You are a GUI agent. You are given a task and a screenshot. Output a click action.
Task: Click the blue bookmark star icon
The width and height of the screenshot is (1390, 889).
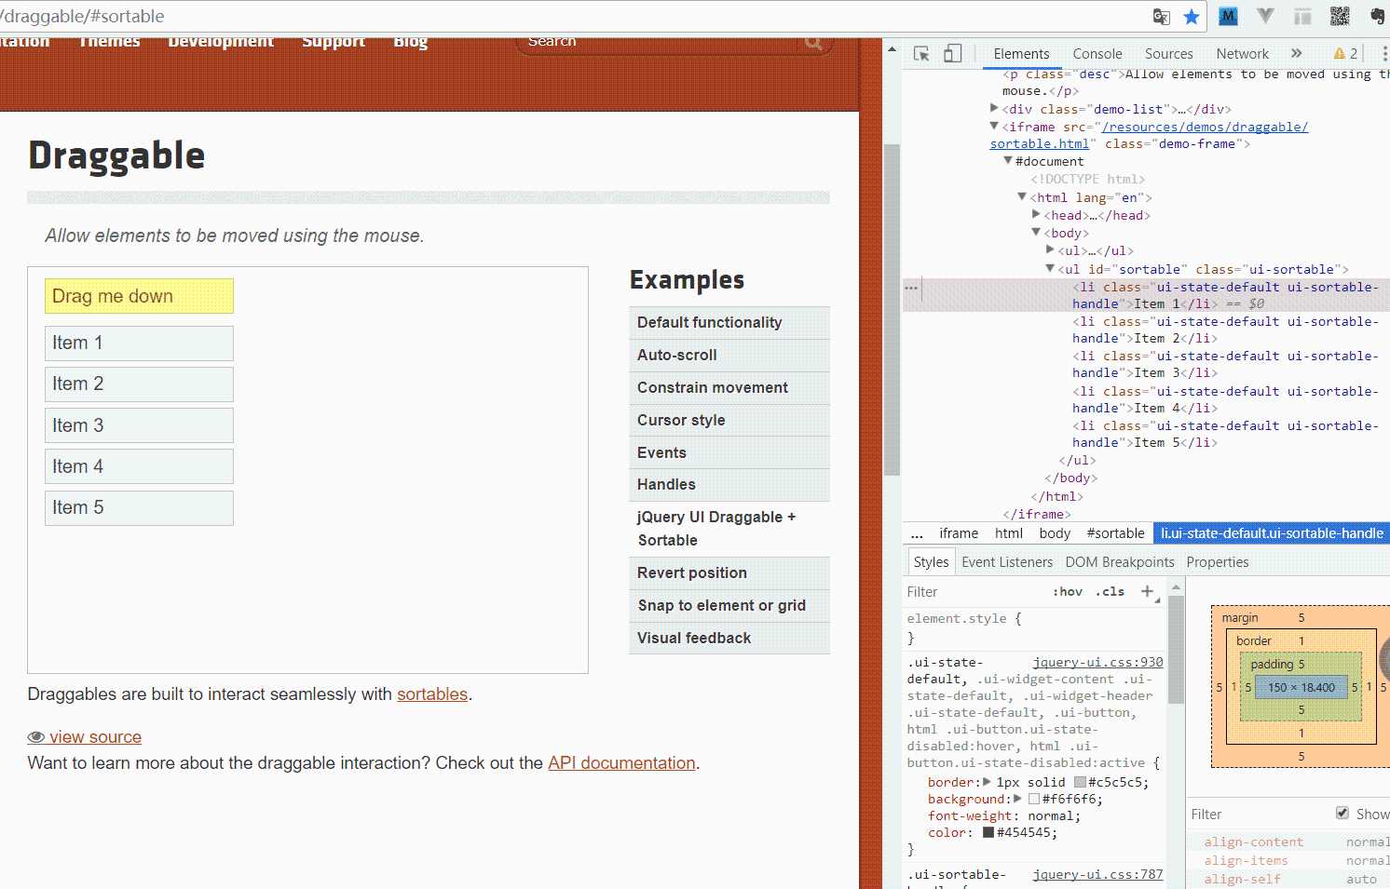point(1191,16)
